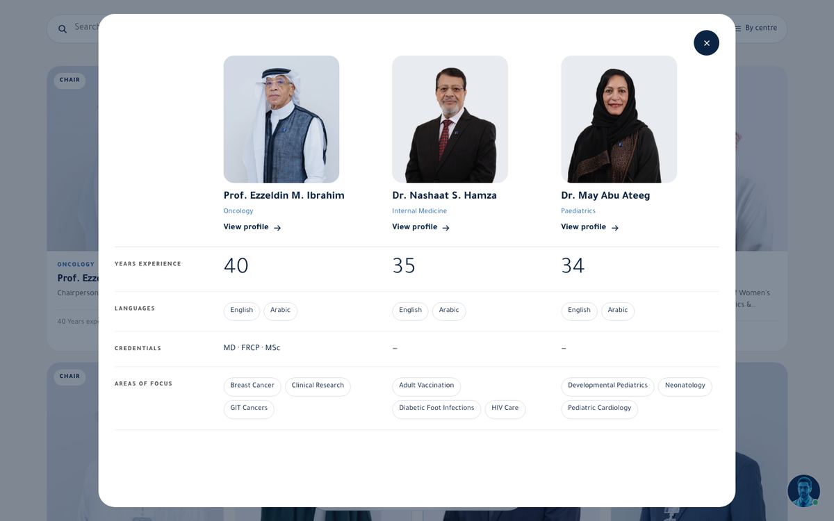Click the Developmental Pediatrics tag
834x521 pixels.
pos(607,386)
